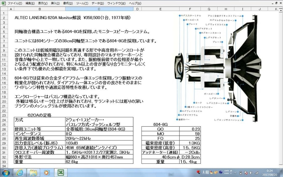The width and height of the screenshot is (283, 177).
Task: Select column F header
Action: (190, 9)
